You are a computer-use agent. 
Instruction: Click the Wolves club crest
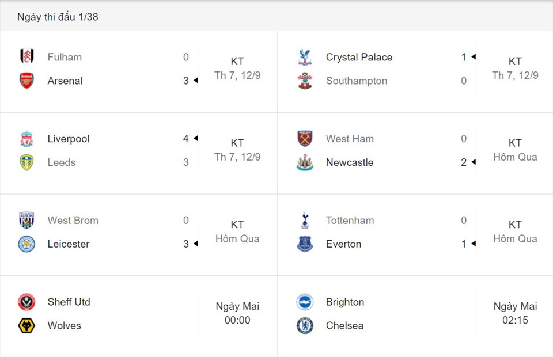(27, 326)
